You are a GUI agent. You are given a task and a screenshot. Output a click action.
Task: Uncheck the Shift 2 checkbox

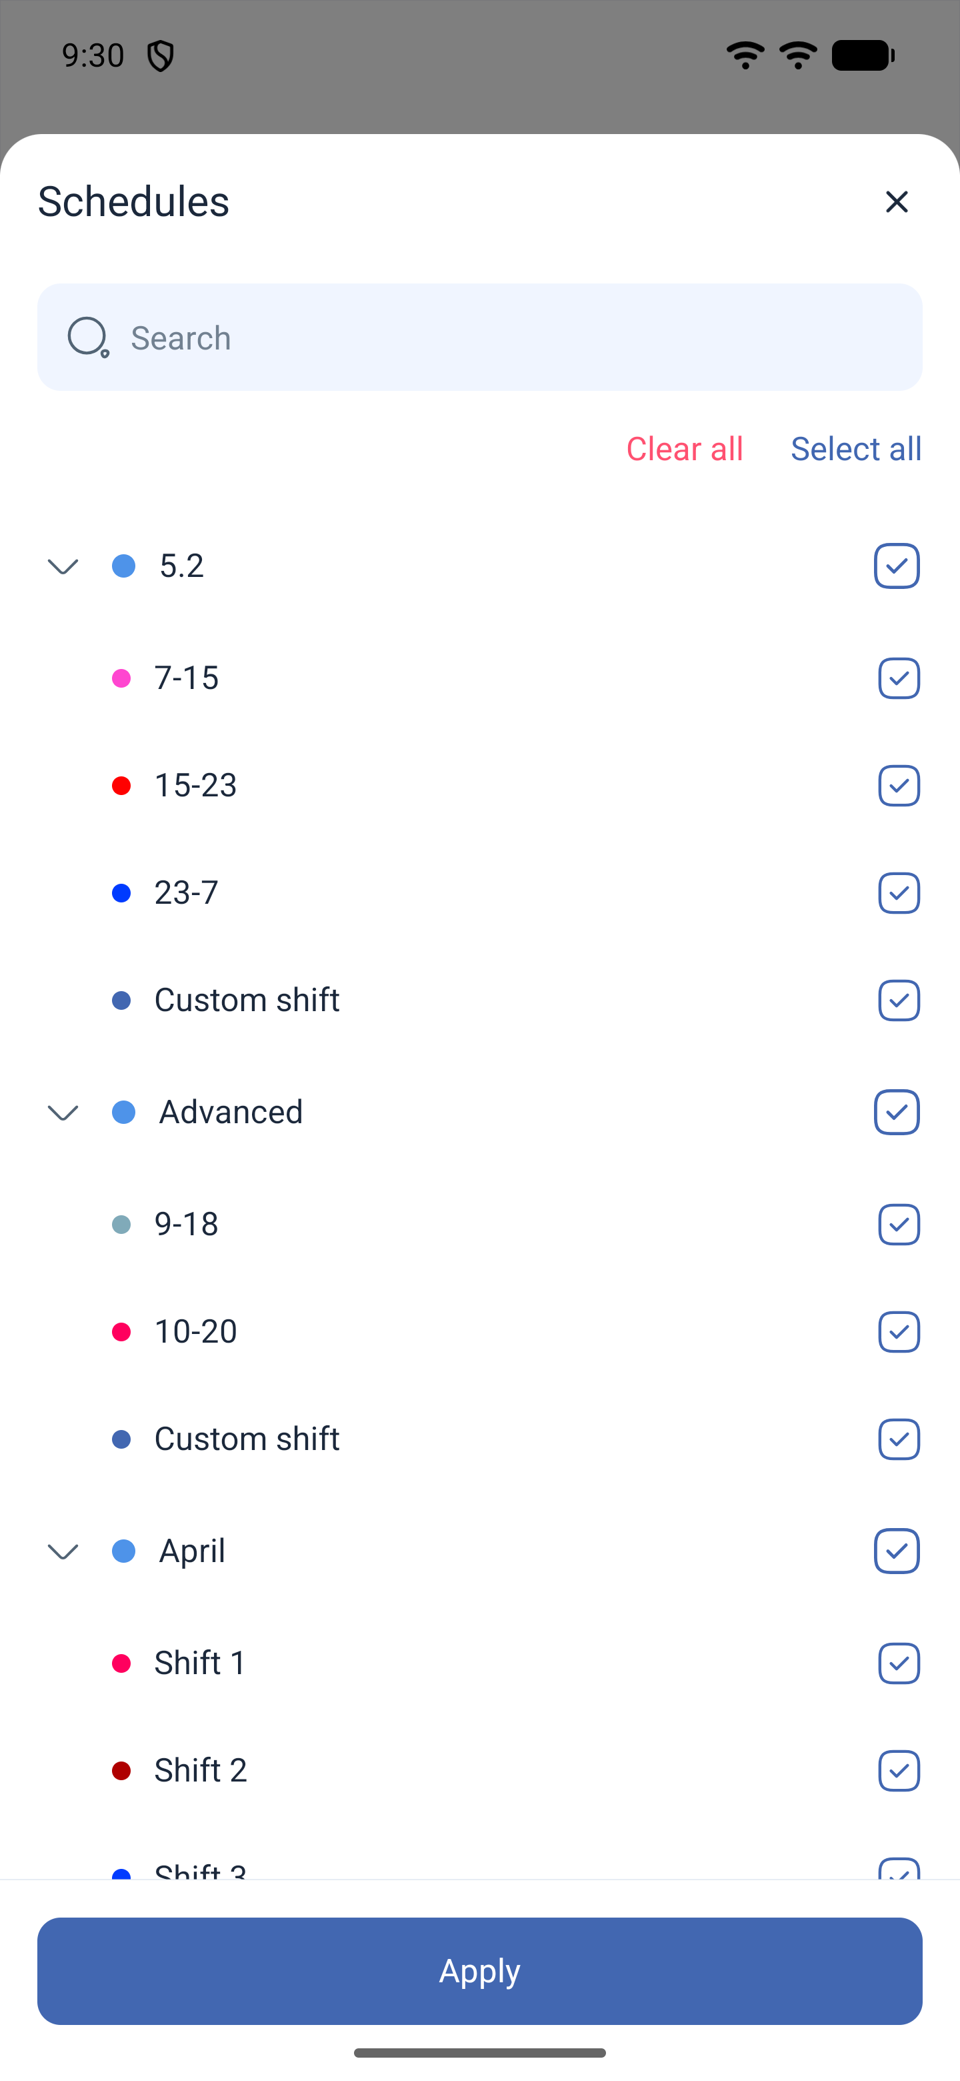(899, 1770)
